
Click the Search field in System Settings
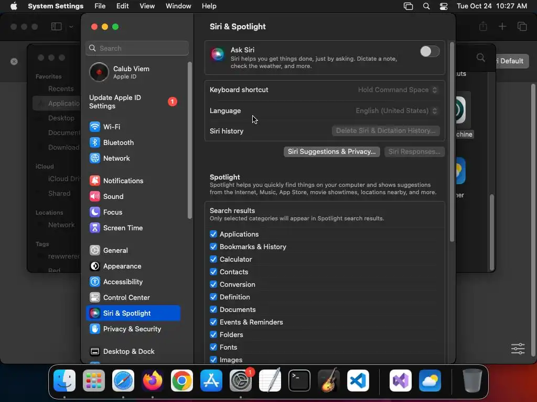[x=137, y=48]
